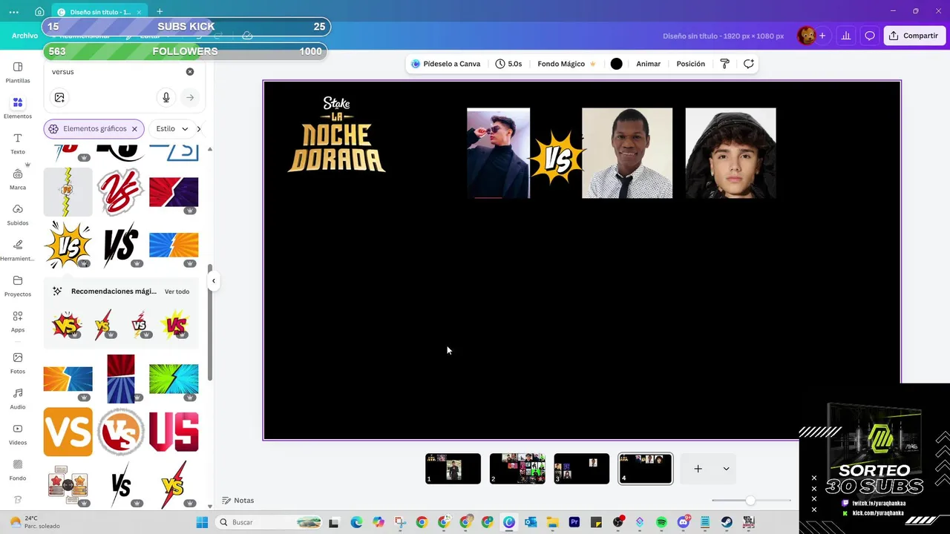This screenshot has width=950, height=534.
Task: Open the Notas panel
Action: (x=237, y=501)
